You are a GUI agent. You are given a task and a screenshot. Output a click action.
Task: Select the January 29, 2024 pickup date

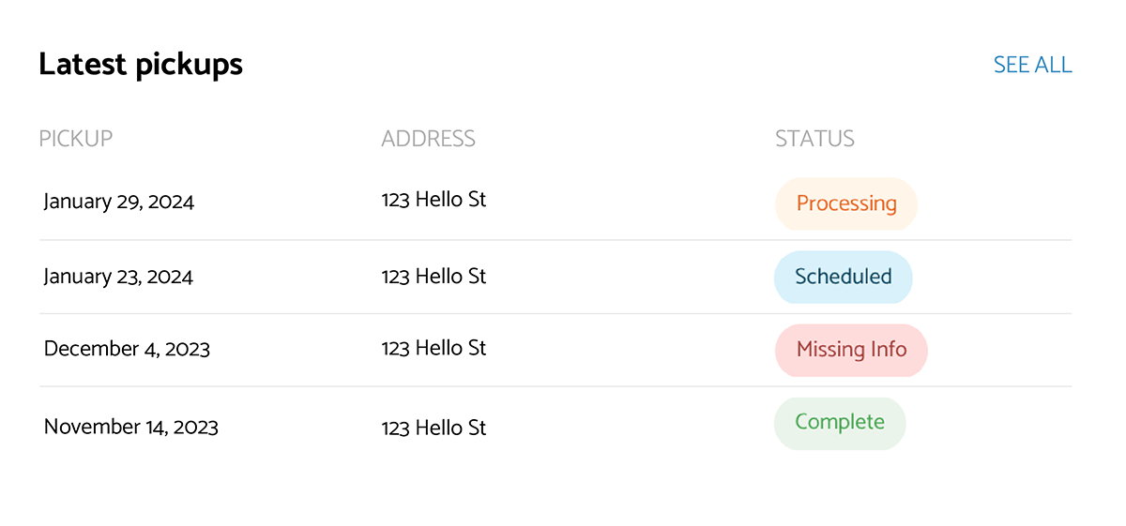(x=119, y=202)
